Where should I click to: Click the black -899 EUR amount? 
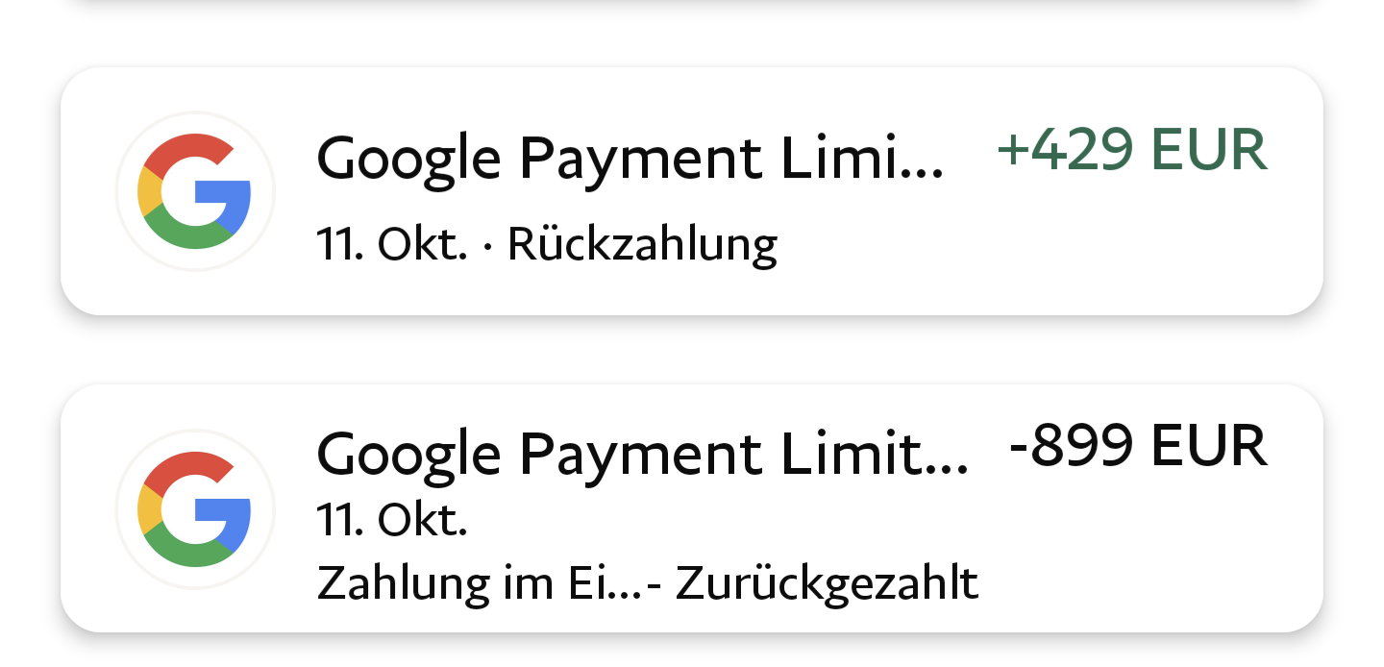[1138, 446]
